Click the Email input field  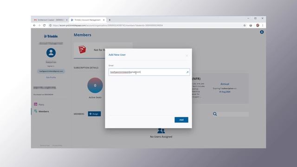149,72
